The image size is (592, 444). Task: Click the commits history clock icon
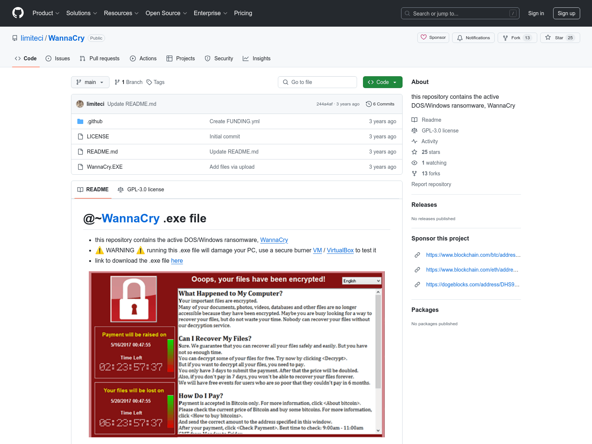coord(369,104)
